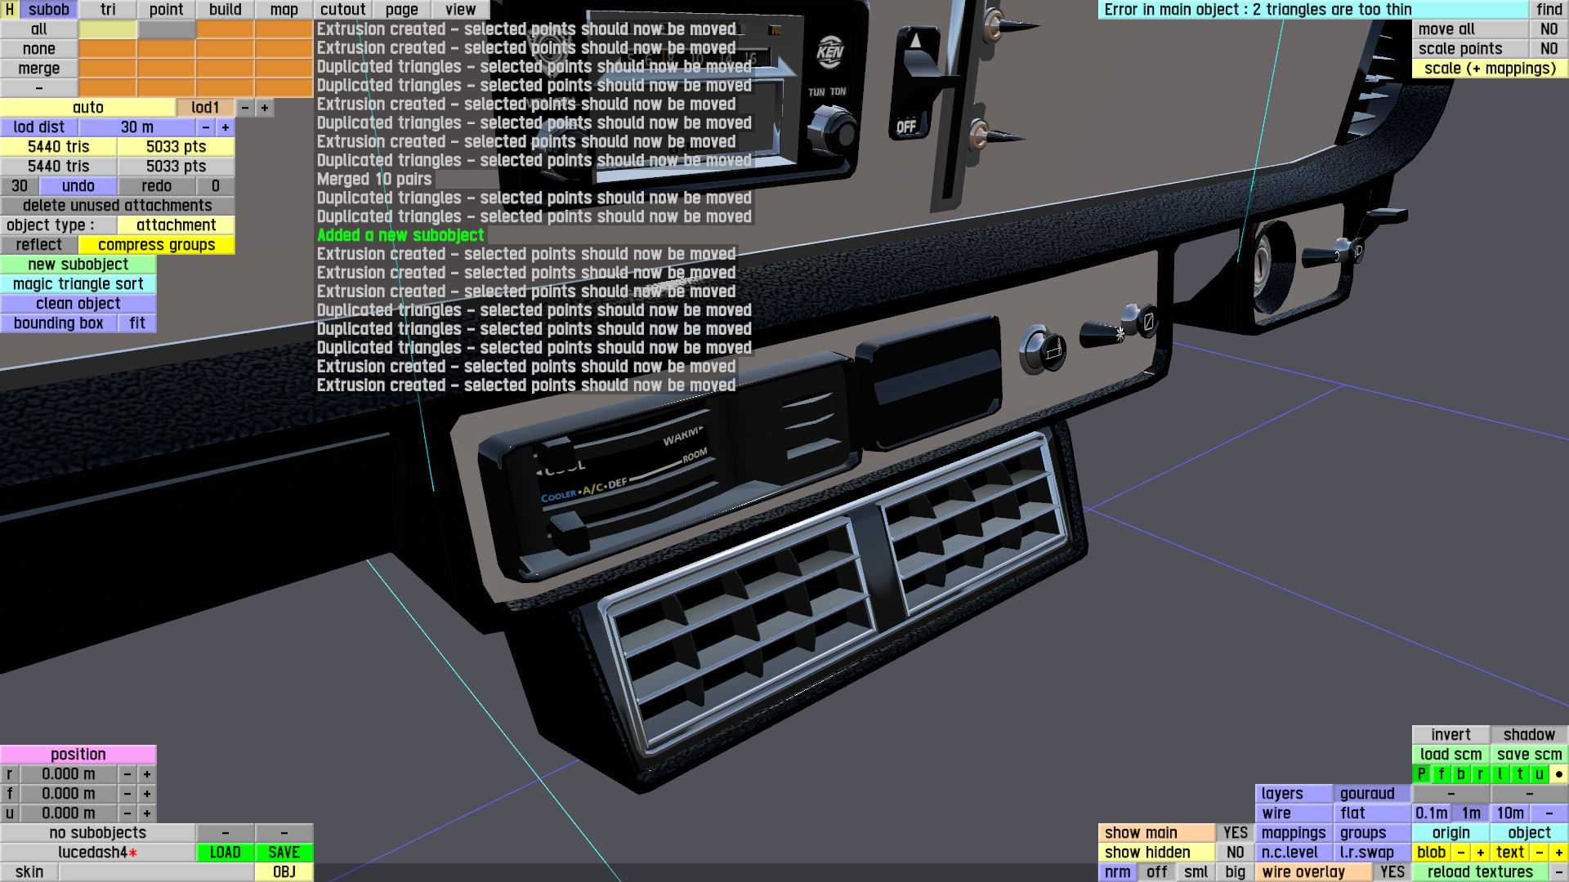Decrease position r value with minus

[127, 774]
